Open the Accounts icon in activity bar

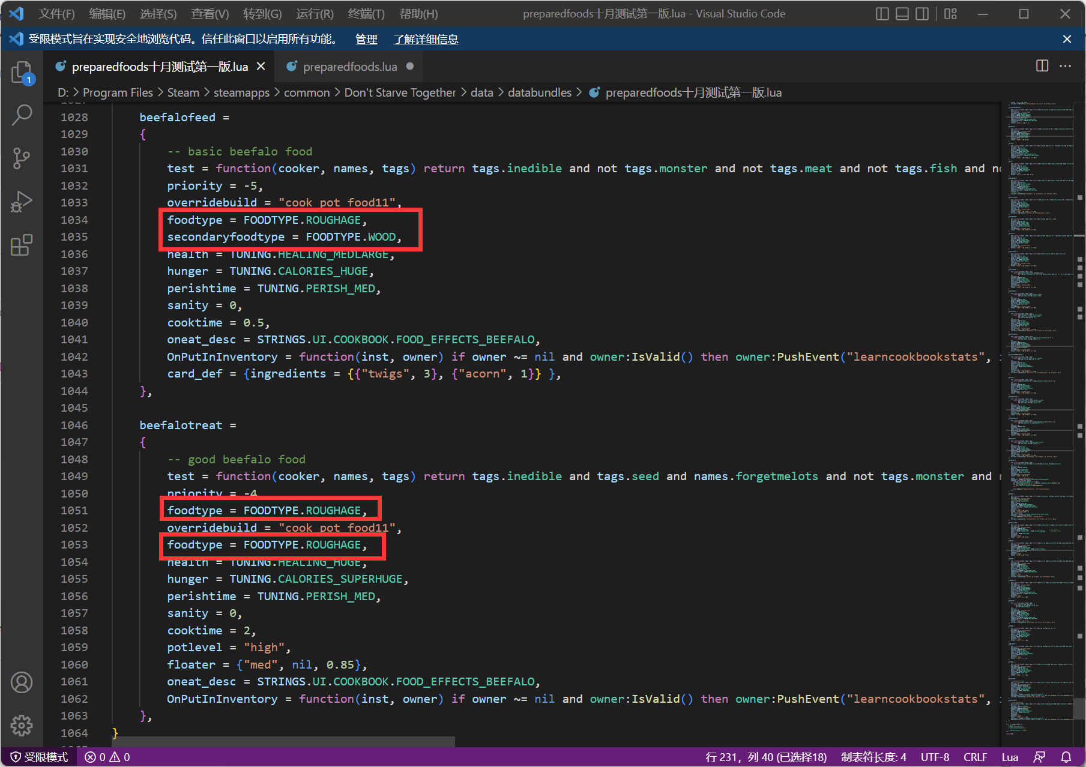point(22,682)
